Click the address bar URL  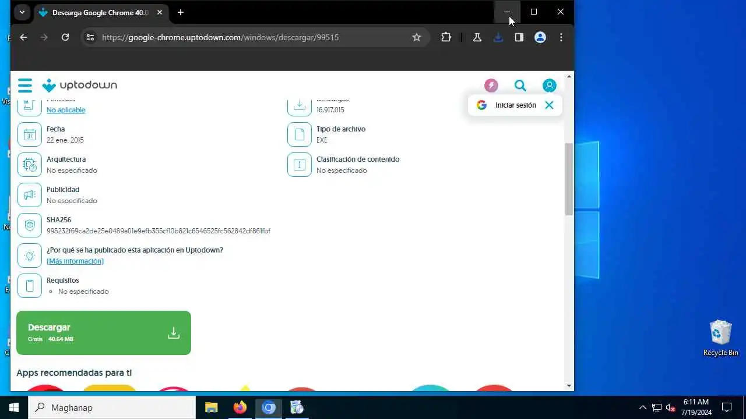[220, 37]
